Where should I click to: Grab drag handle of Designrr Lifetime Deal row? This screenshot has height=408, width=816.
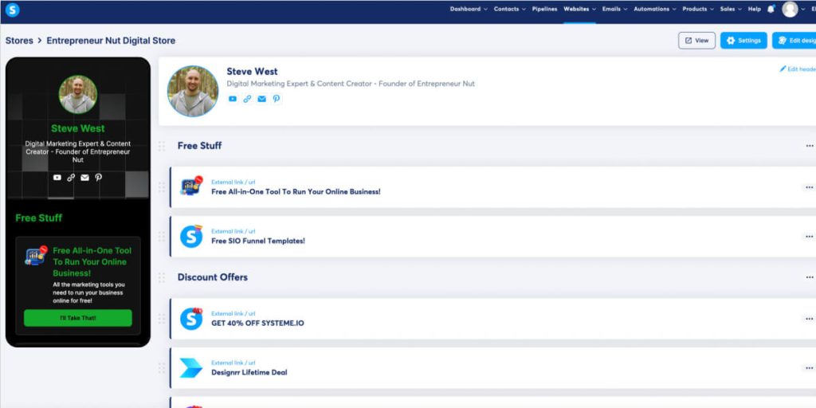click(162, 368)
